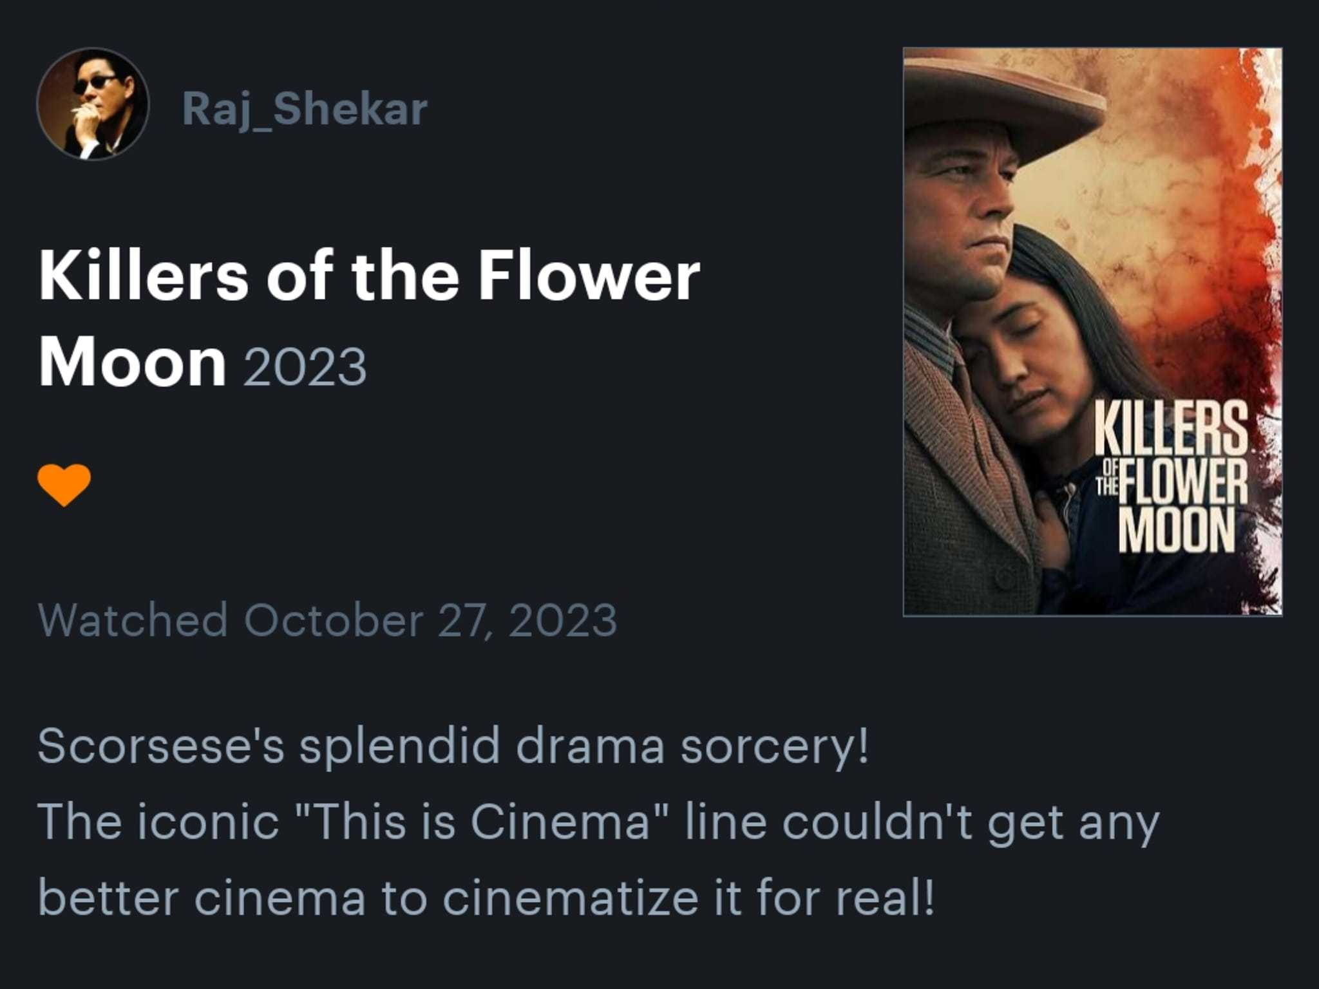Click the title lettering printed on the poster
Image resolution: width=1319 pixels, height=989 pixels.
point(1172,478)
